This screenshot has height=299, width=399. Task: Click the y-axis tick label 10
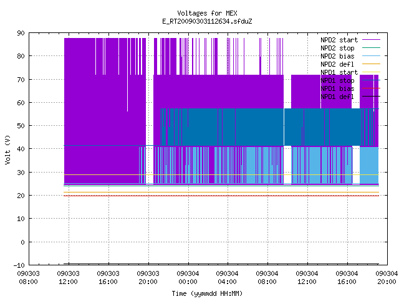[21, 219]
